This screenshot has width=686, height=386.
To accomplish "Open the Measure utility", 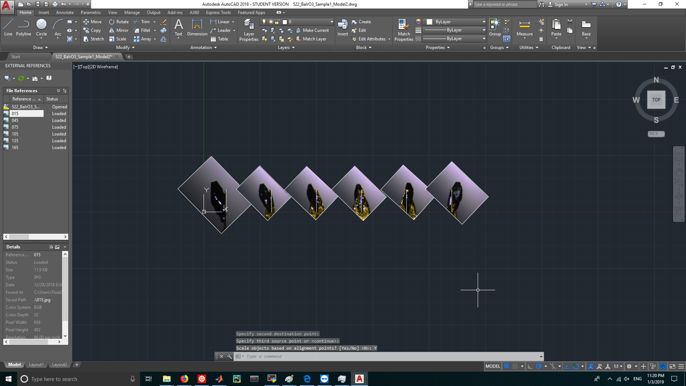I will pos(525,28).
